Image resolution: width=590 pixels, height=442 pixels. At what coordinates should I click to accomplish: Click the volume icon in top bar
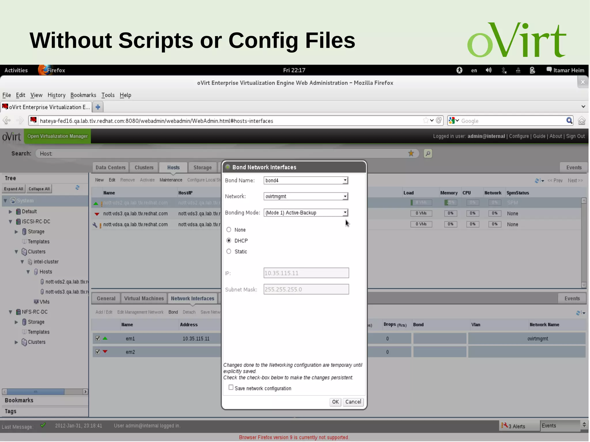[x=489, y=70]
